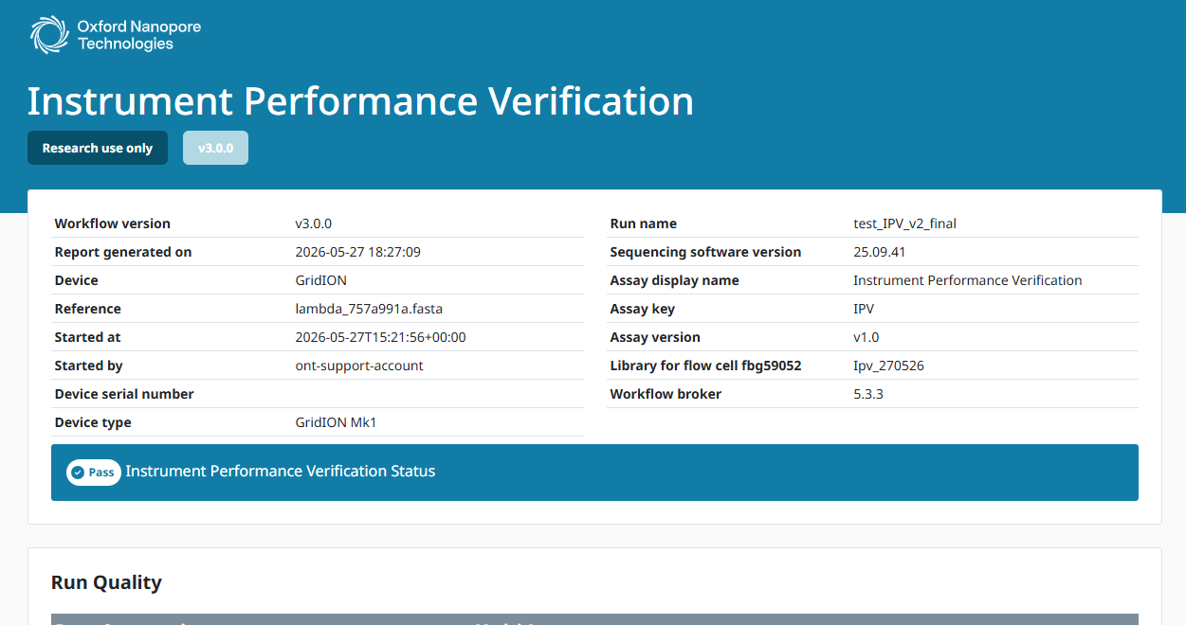Select the 5.3.3 workflow broker value

click(868, 394)
